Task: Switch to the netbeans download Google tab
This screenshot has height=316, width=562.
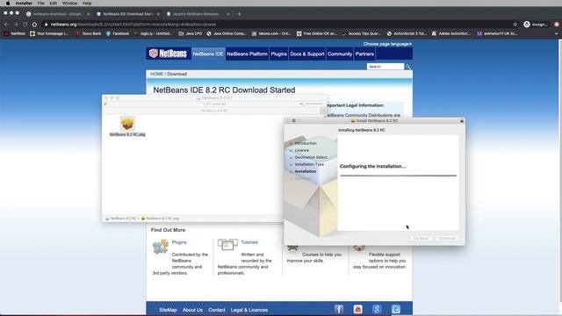Action: tap(57, 14)
